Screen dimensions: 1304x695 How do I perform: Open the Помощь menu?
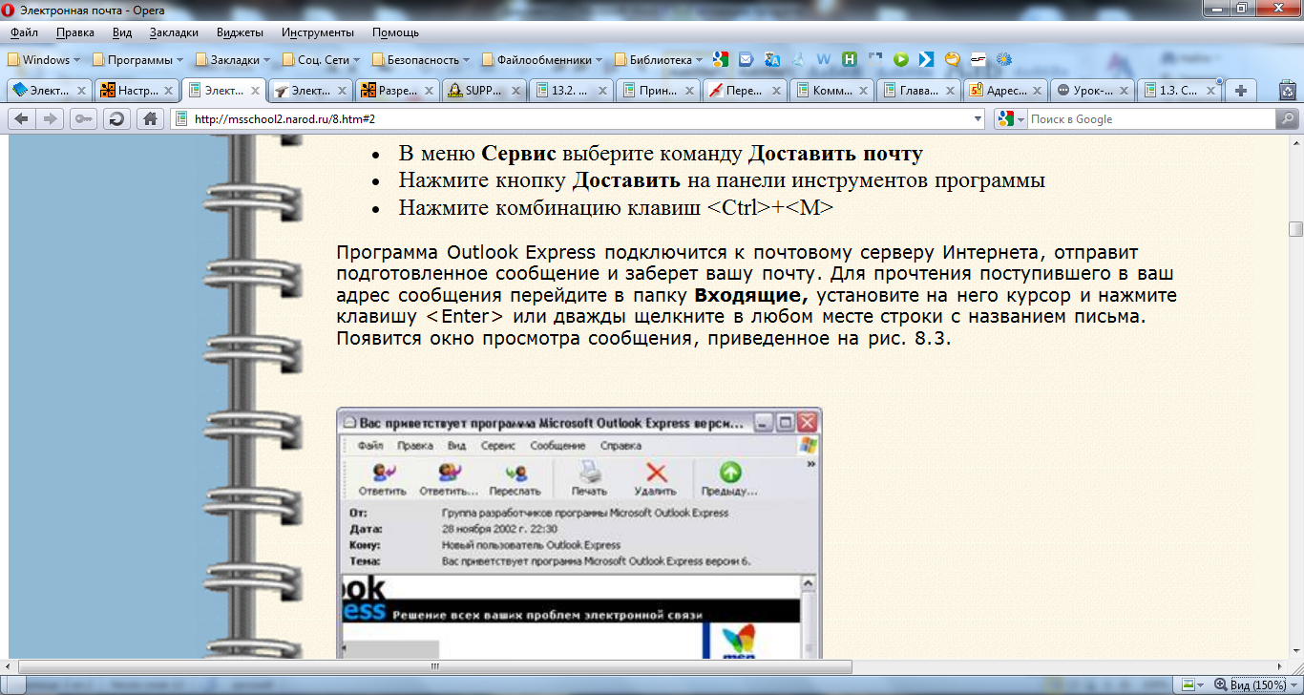coord(395,32)
